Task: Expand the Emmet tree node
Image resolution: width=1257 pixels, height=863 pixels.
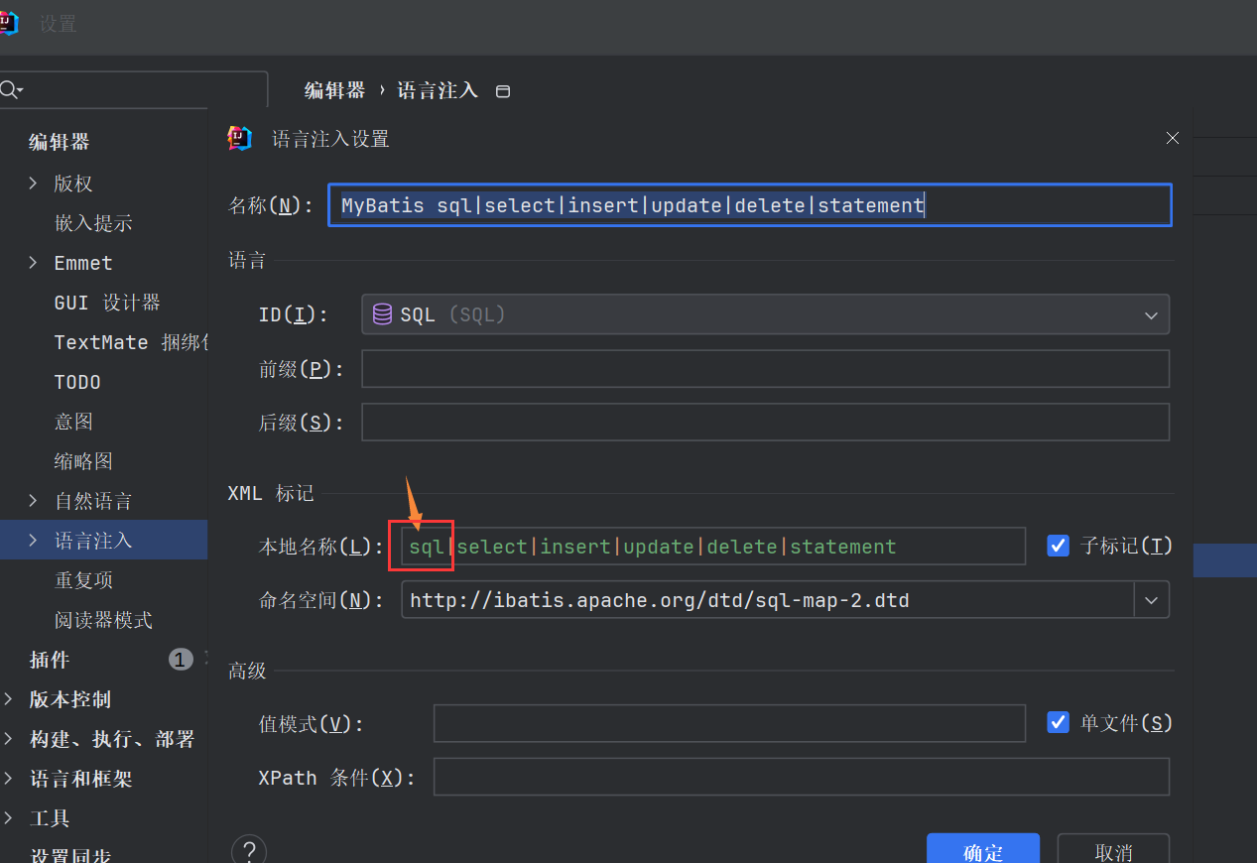Action: [x=33, y=262]
